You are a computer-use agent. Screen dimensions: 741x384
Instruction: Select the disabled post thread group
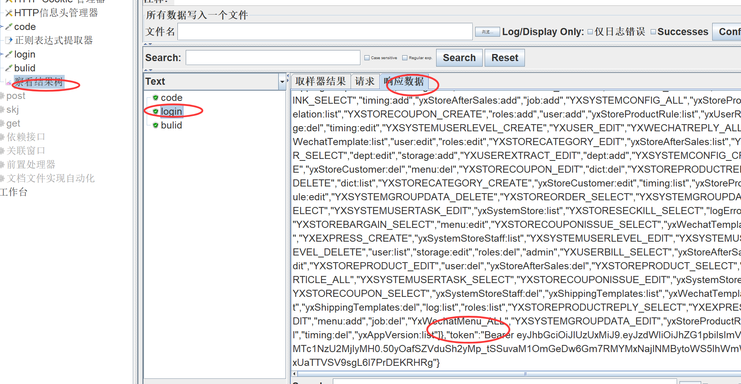click(x=16, y=96)
